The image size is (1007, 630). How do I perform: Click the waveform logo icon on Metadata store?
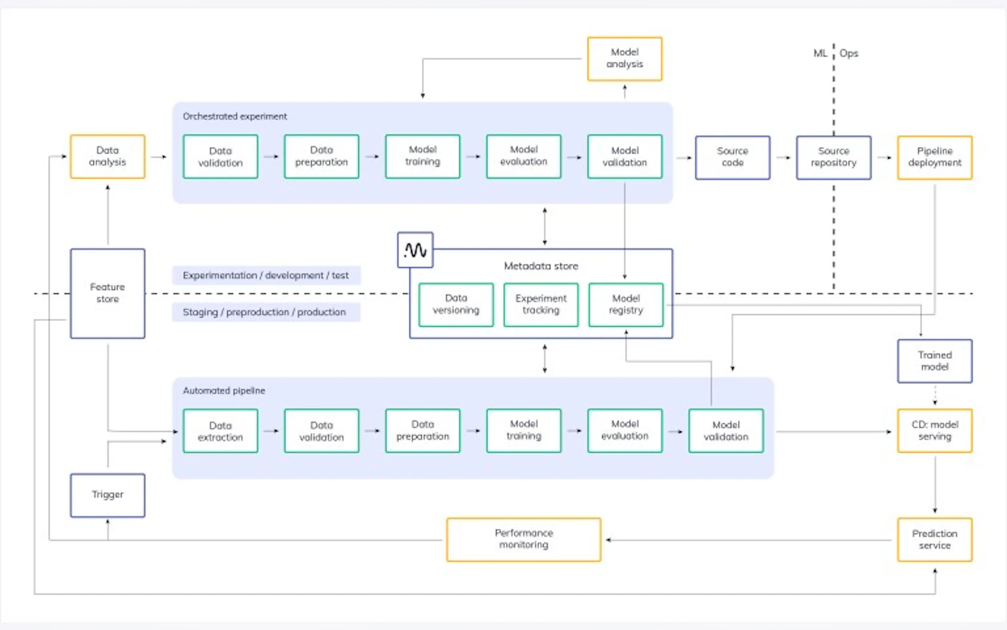coord(415,250)
